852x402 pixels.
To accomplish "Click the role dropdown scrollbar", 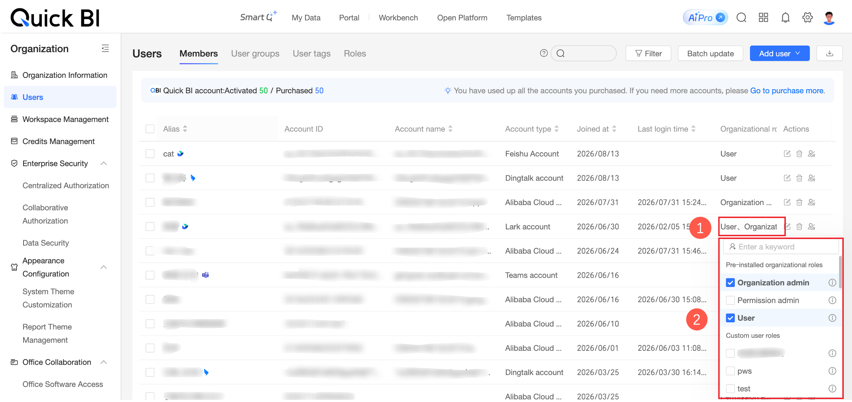I will (x=840, y=272).
